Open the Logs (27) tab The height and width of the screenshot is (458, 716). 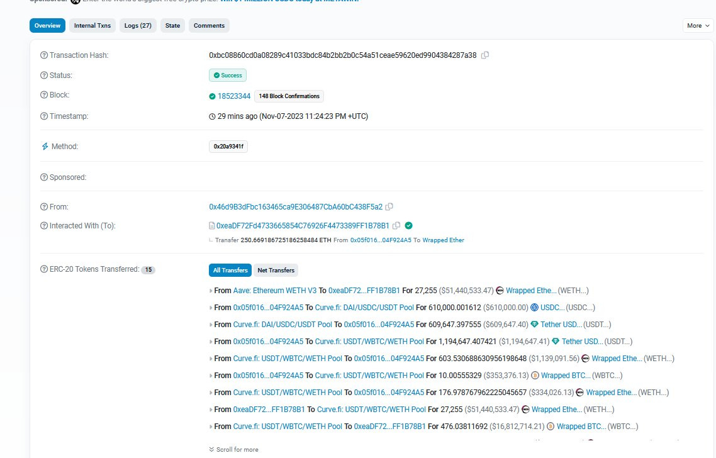coord(138,26)
